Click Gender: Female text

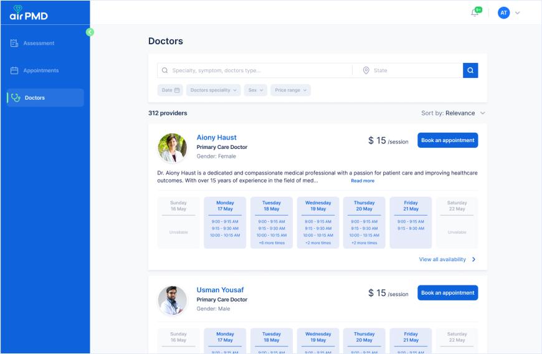(x=216, y=156)
